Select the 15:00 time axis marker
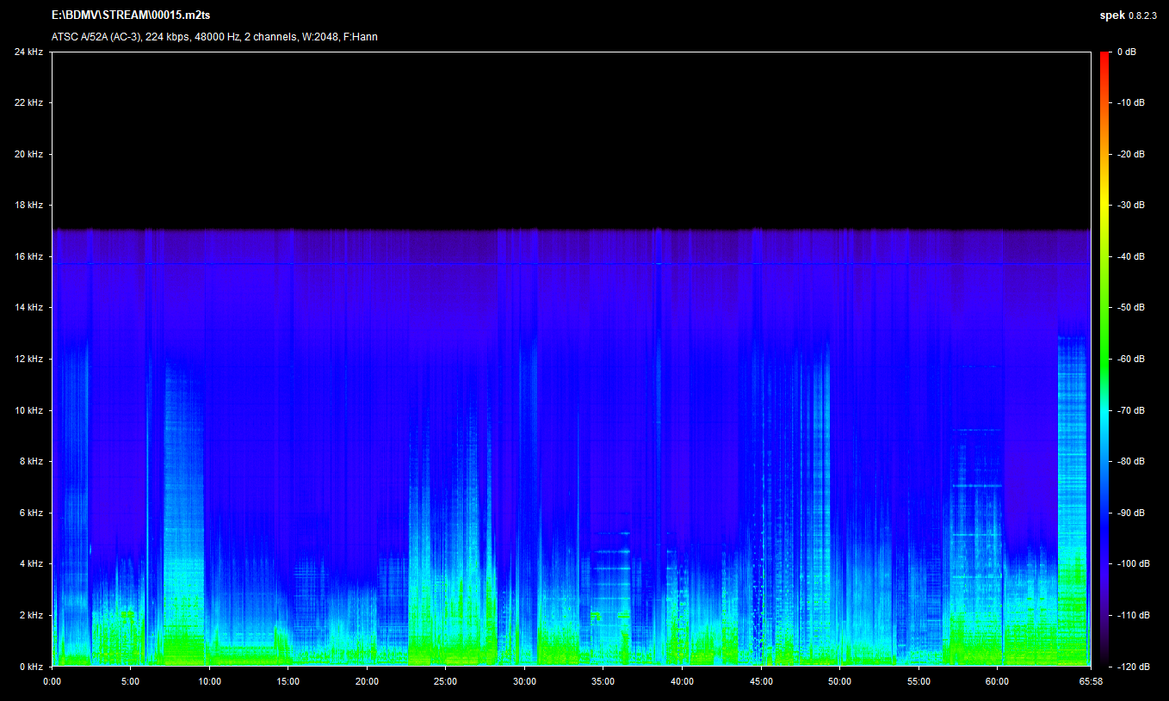Image resolution: width=1169 pixels, height=701 pixels. pyautogui.click(x=288, y=681)
